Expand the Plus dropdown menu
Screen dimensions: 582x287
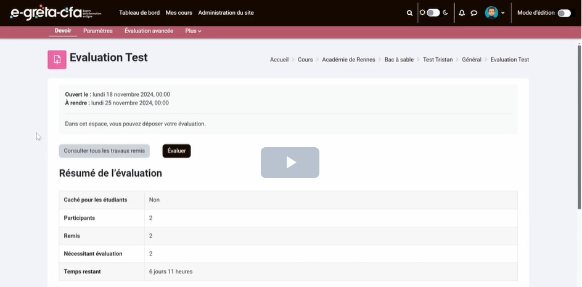[x=193, y=31]
